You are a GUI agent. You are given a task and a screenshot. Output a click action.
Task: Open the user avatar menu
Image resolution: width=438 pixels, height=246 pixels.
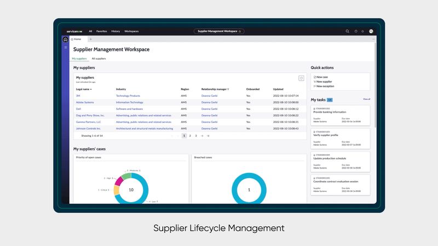point(371,31)
